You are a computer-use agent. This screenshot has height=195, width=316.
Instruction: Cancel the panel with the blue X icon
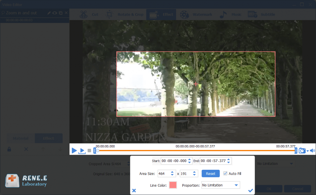(134, 191)
